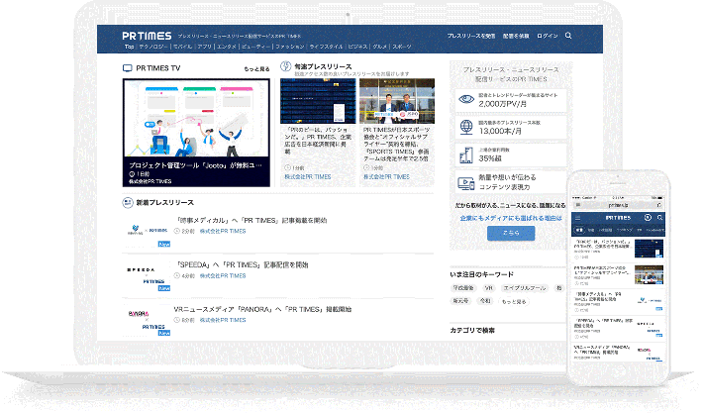Click the PR TIMES logo in the laptop header
The width and height of the screenshot is (703, 413).
147,36
